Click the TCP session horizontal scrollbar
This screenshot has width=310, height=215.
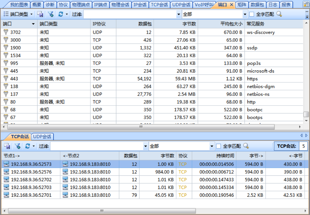coord(102,211)
